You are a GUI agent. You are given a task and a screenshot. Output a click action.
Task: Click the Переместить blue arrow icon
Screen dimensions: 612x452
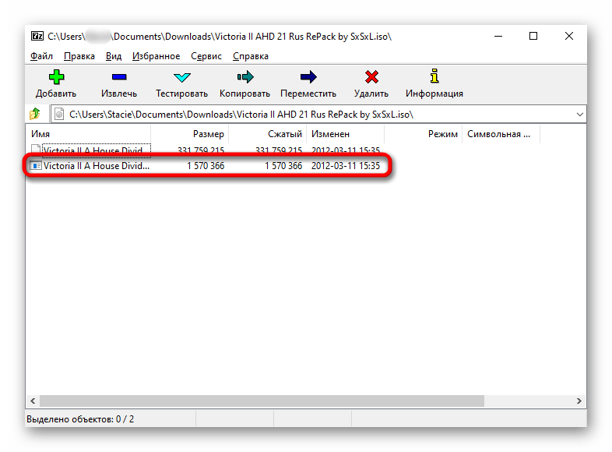(x=308, y=77)
